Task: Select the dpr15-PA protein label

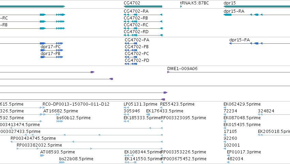Action: (x=240, y=40)
